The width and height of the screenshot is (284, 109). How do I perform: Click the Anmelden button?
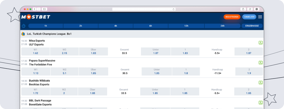(249, 17)
